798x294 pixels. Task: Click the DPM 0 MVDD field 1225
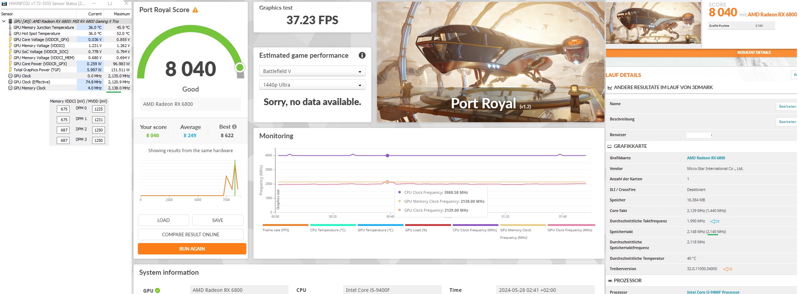(99, 109)
